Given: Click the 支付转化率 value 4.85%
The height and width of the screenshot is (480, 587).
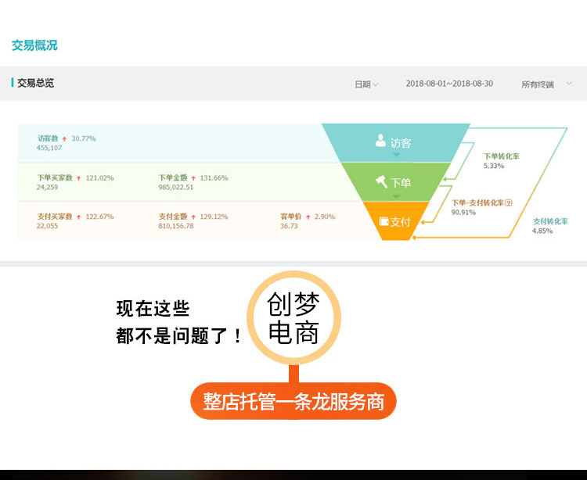Looking at the screenshot, I should point(542,231).
